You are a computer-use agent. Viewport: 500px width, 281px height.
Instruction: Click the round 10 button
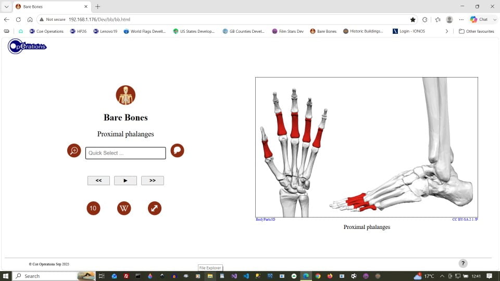click(x=93, y=208)
